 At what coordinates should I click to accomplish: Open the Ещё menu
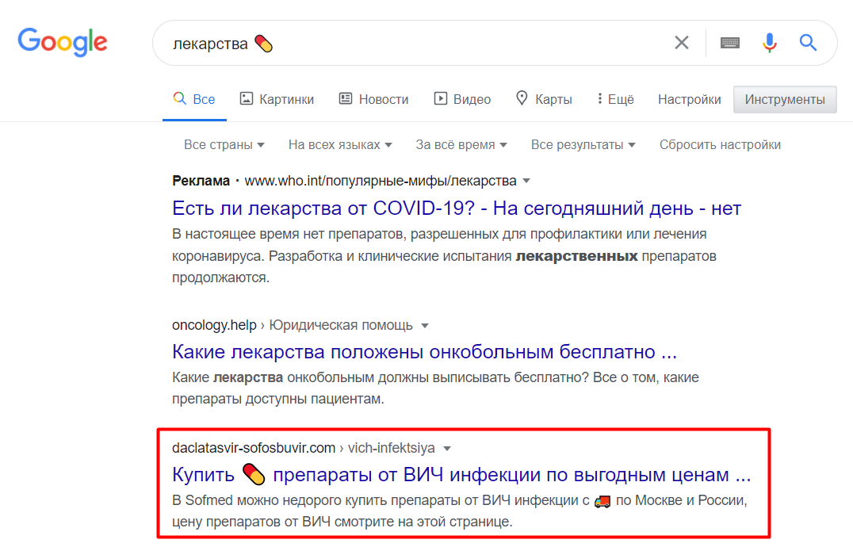tap(615, 99)
